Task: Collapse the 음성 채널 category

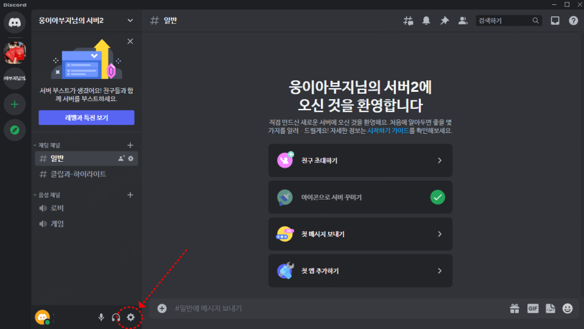Action: [x=47, y=195]
